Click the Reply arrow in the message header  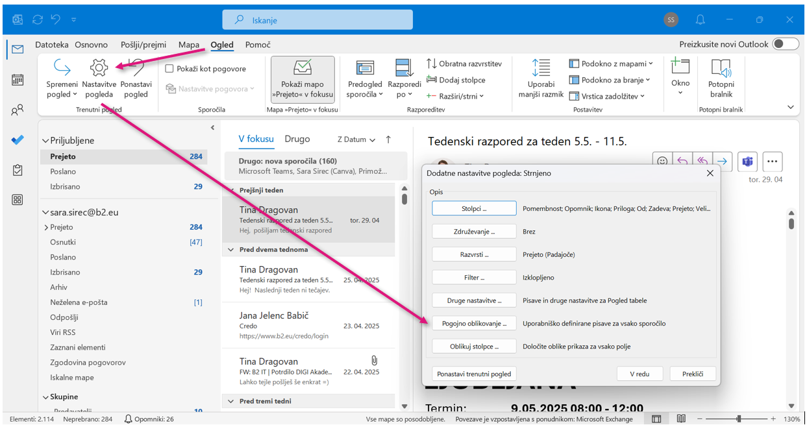pyautogui.click(x=682, y=161)
